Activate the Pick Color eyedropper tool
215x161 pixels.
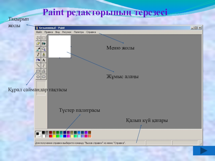click(38, 49)
